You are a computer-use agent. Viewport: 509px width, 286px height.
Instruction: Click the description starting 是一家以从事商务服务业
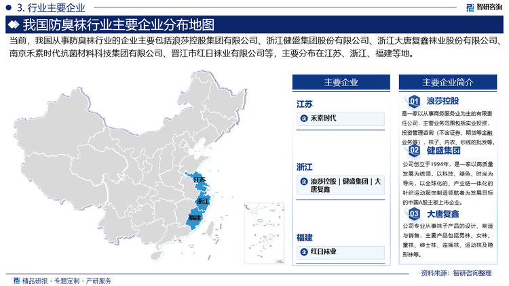[448, 128]
